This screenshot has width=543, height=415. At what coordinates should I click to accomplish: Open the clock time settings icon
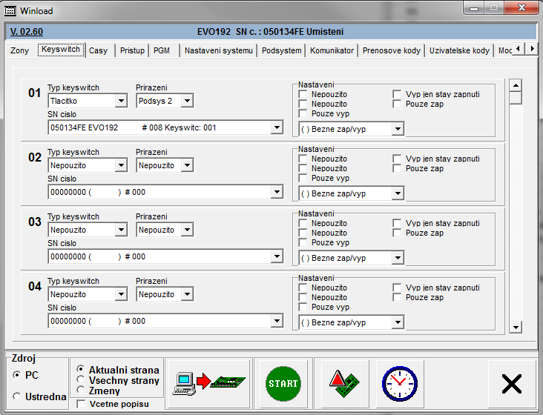tap(399, 383)
